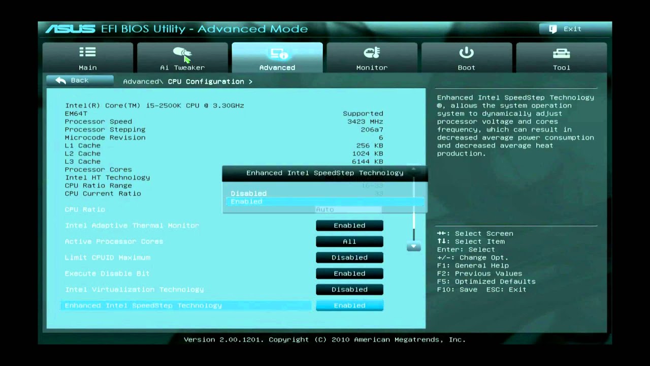
Task: Select Enhanced Intel SpeedStep Technology row
Action: click(x=185, y=306)
